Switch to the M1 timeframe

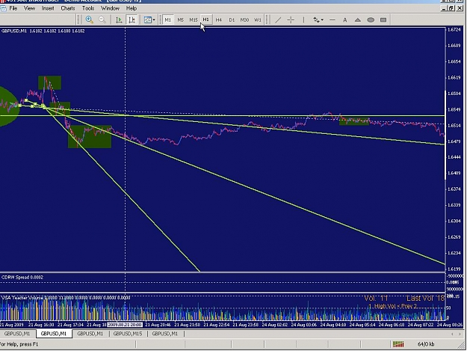(x=167, y=20)
